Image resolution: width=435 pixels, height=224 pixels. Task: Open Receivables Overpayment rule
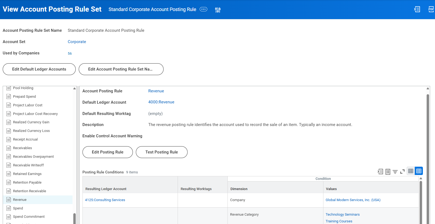coord(33,157)
